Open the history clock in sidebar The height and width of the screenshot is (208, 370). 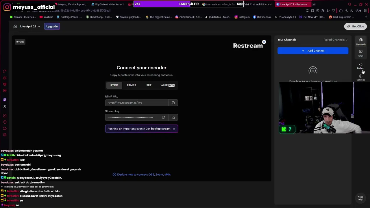[x=5, y=122]
